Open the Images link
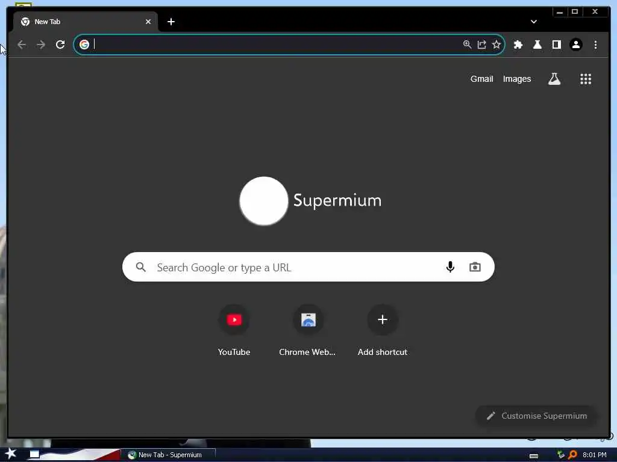 pos(516,79)
